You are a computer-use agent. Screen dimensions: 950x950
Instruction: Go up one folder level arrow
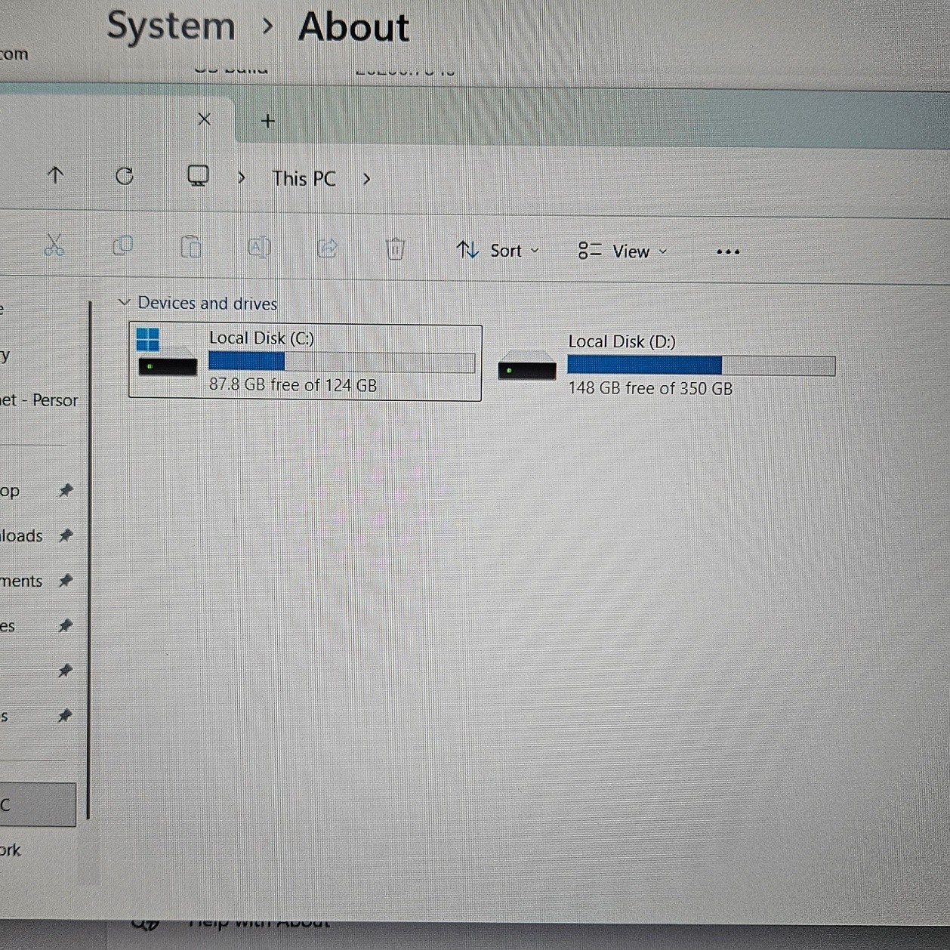point(55,175)
